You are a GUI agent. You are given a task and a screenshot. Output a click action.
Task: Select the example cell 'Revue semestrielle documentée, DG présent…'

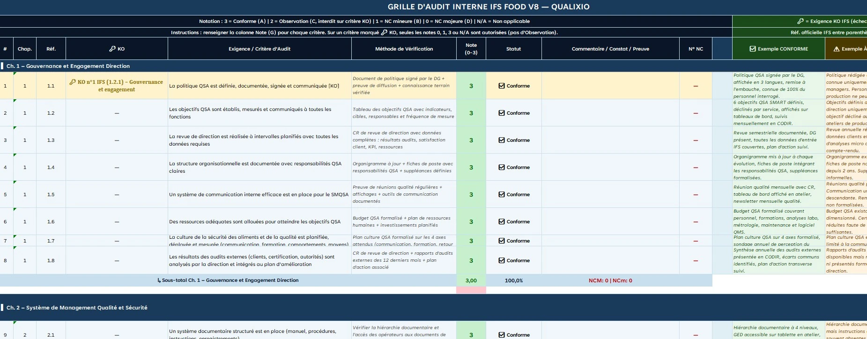point(778,140)
